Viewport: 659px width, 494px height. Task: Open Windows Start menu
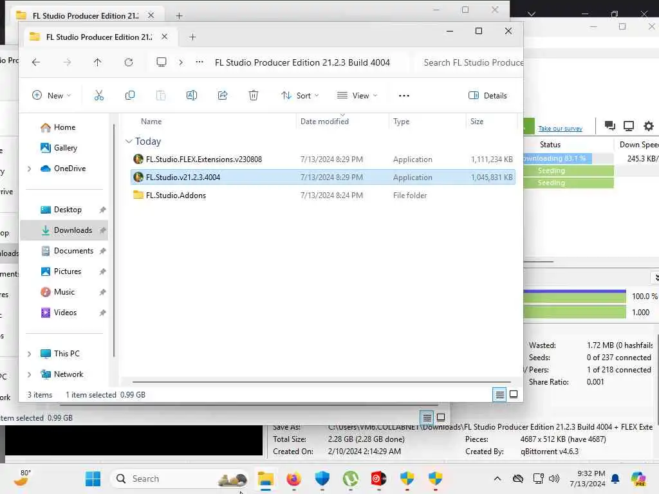point(93,479)
